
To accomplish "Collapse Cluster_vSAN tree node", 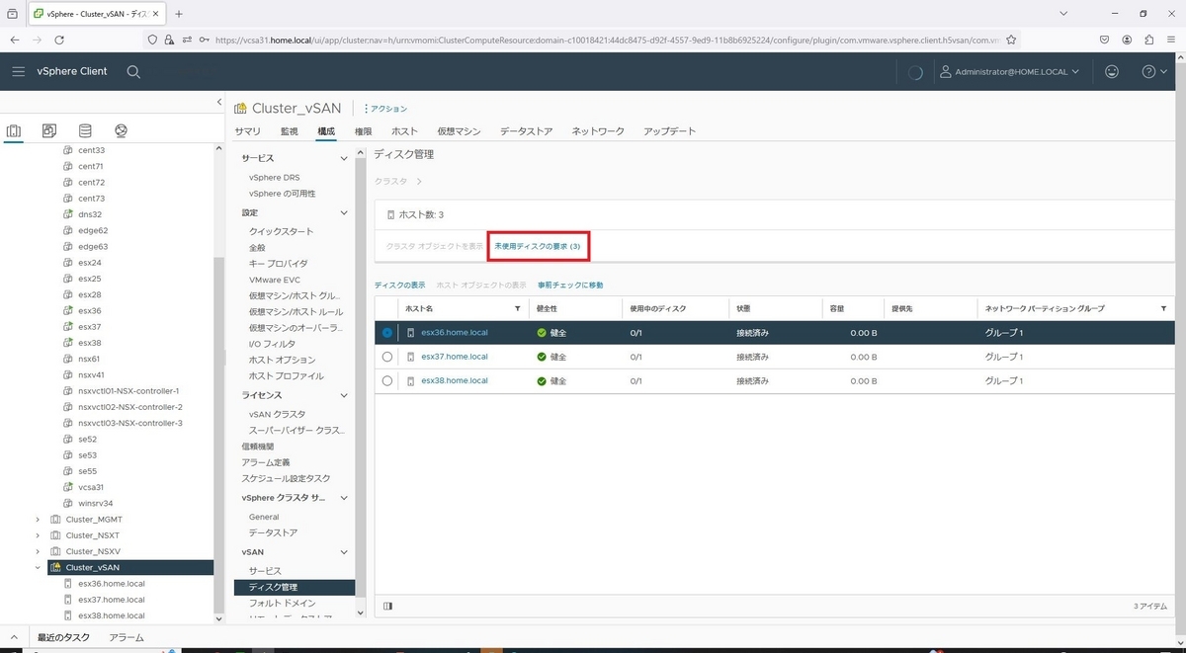I will pos(38,568).
